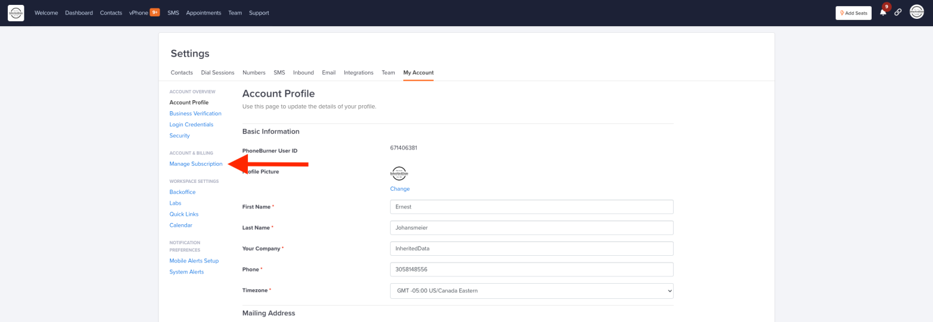Open Contacts in top navigation
The image size is (933, 322).
(111, 13)
